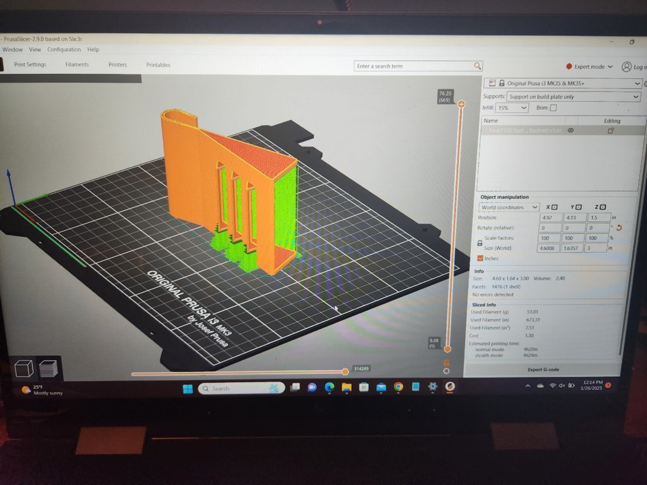647x485 pixels.
Task: Click the top handle of layer slider
Action: click(461, 104)
